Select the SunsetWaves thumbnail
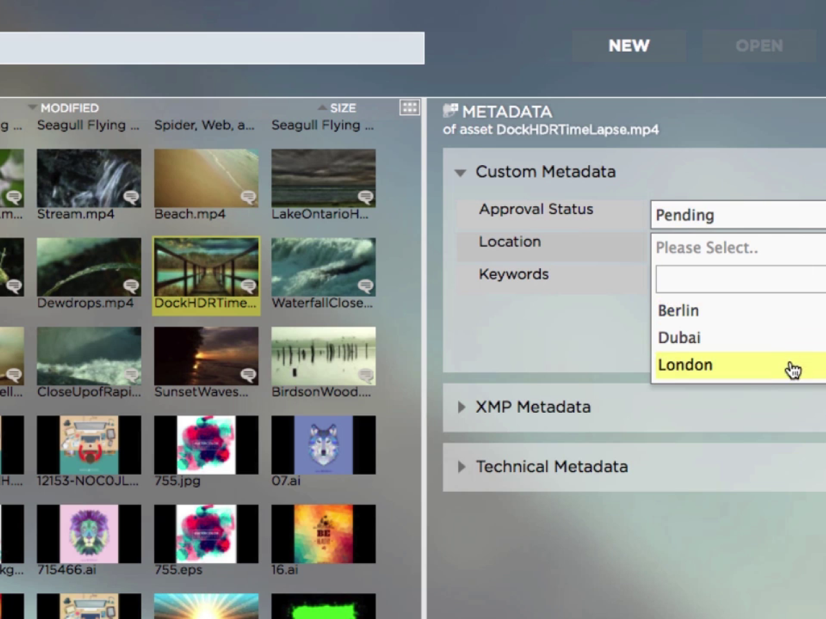The width and height of the screenshot is (826, 619). pyautogui.click(x=206, y=356)
